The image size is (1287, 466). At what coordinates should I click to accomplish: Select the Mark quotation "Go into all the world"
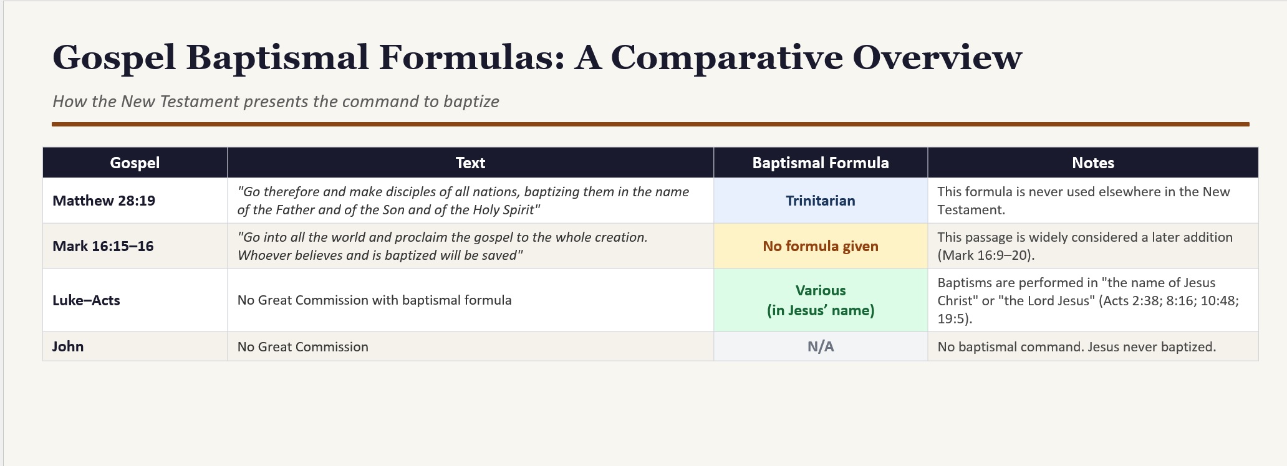(x=443, y=246)
